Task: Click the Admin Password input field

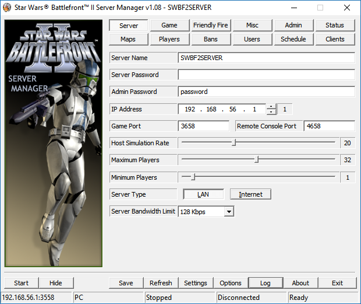Action: [266, 92]
